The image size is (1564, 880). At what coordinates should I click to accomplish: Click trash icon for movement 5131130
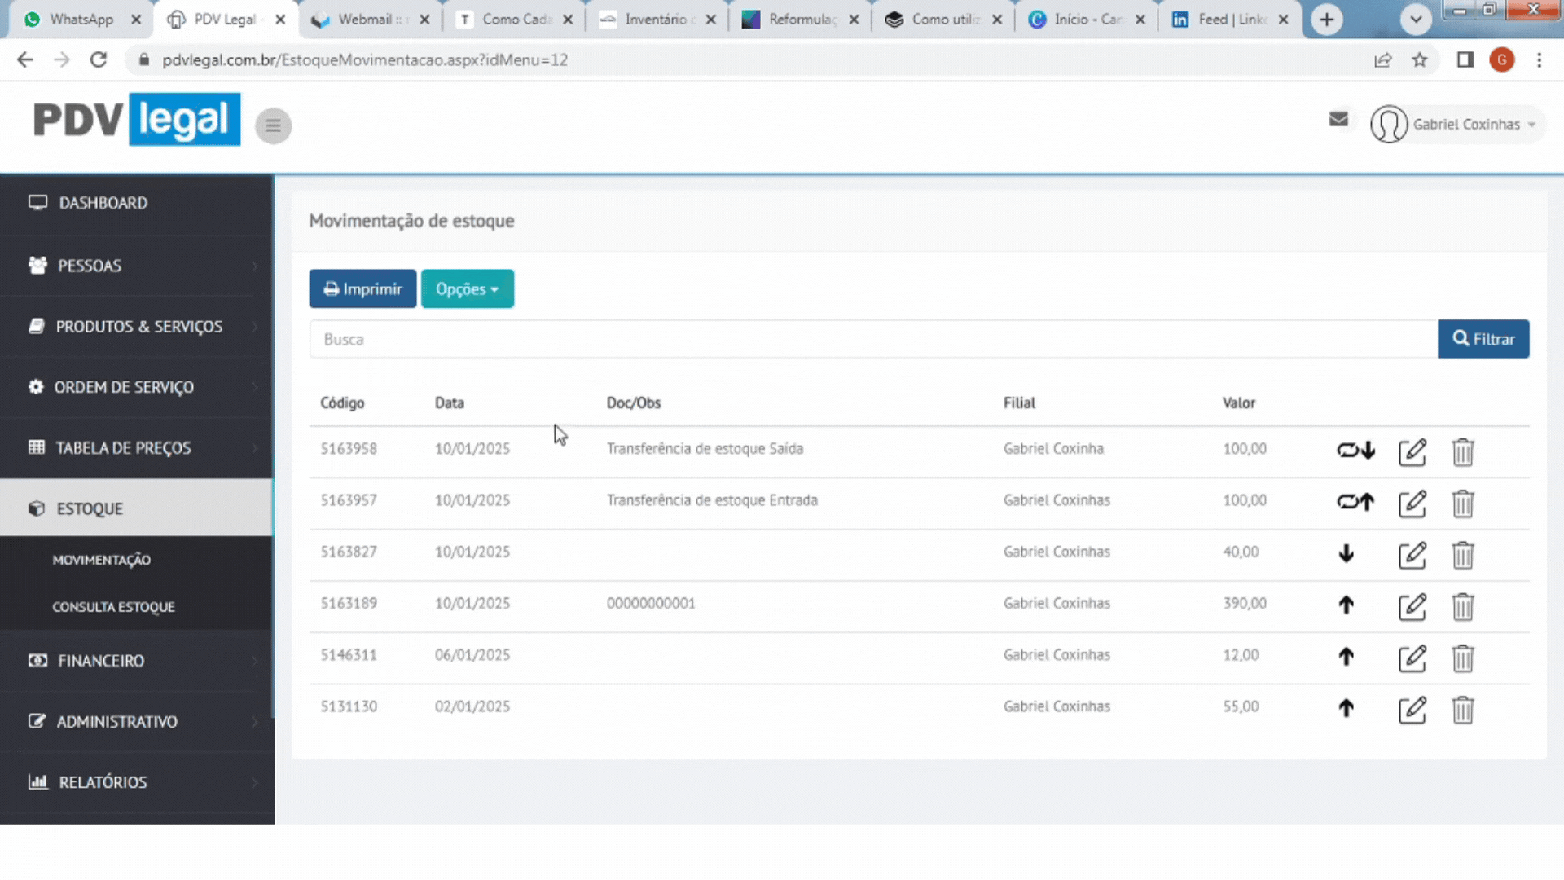pos(1463,709)
